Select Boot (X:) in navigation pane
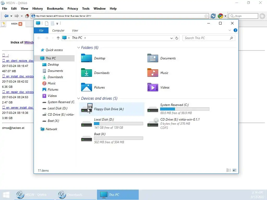This screenshot has height=200, width=267. 53,121
